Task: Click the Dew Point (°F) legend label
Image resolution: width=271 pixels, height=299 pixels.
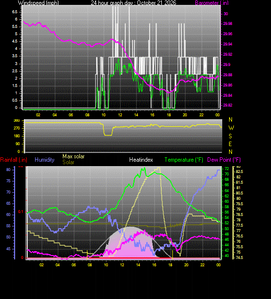Action: pyautogui.click(x=224, y=160)
